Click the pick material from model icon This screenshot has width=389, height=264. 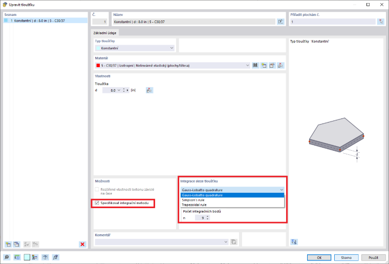coord(280,65)
